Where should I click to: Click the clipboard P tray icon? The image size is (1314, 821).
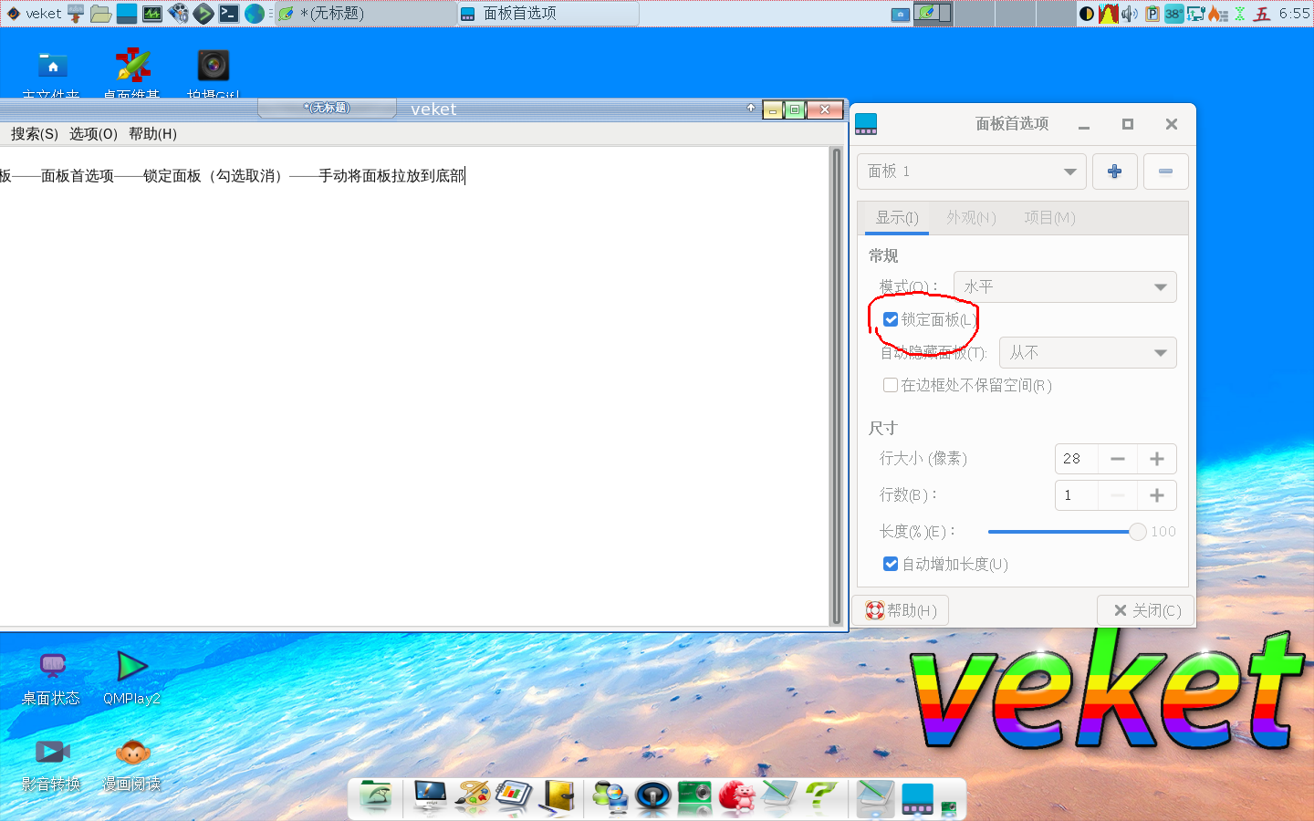tap(1152, 14)
